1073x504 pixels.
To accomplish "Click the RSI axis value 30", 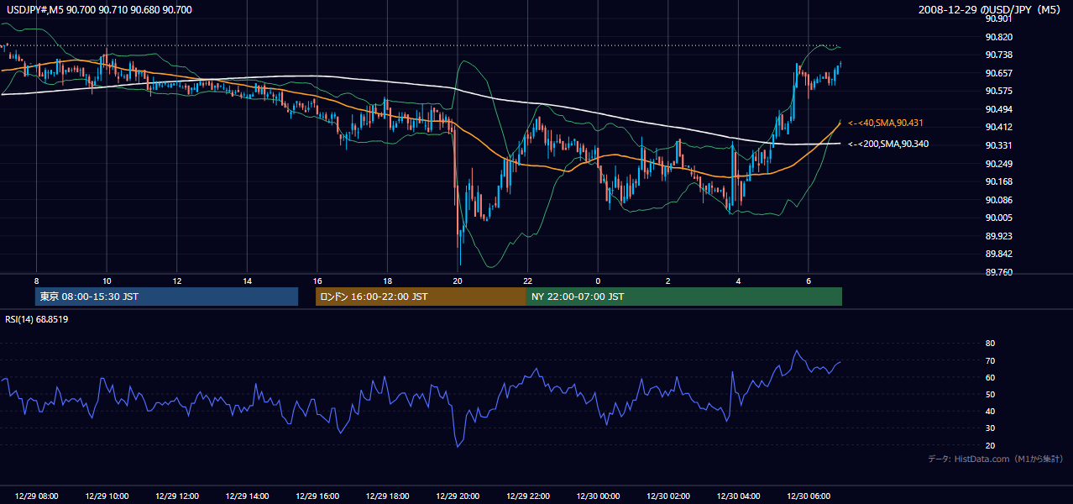I will [x=991, y=428].
